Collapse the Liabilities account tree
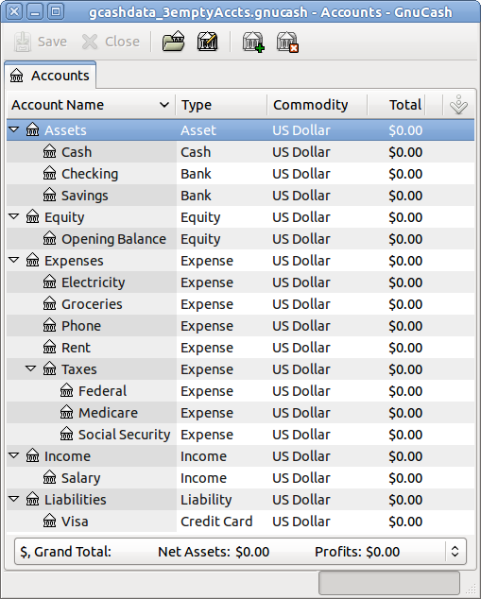The width and height of the screenshot is (481, 599). click(x=14, y=499)
